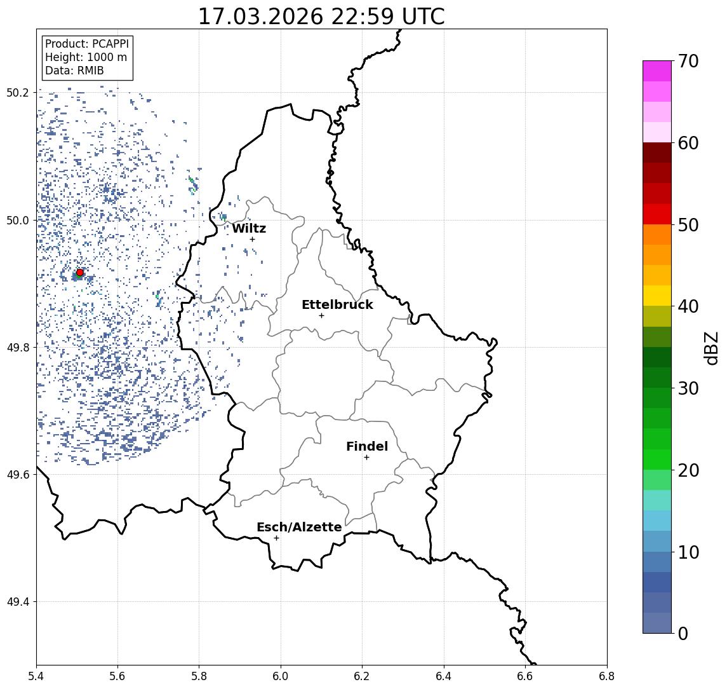Click the Findel city label
The width and height of the screenshot is (727, 689).
[x=367, y=446]
